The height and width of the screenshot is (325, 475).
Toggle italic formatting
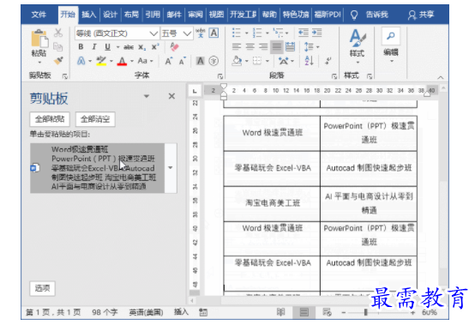tap(94, 47)
